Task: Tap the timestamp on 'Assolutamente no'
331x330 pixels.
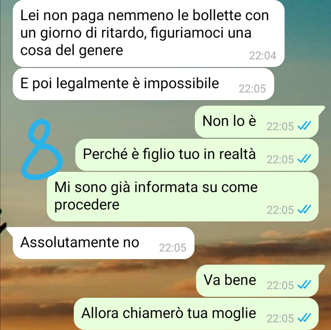Action: coord(173,248)
